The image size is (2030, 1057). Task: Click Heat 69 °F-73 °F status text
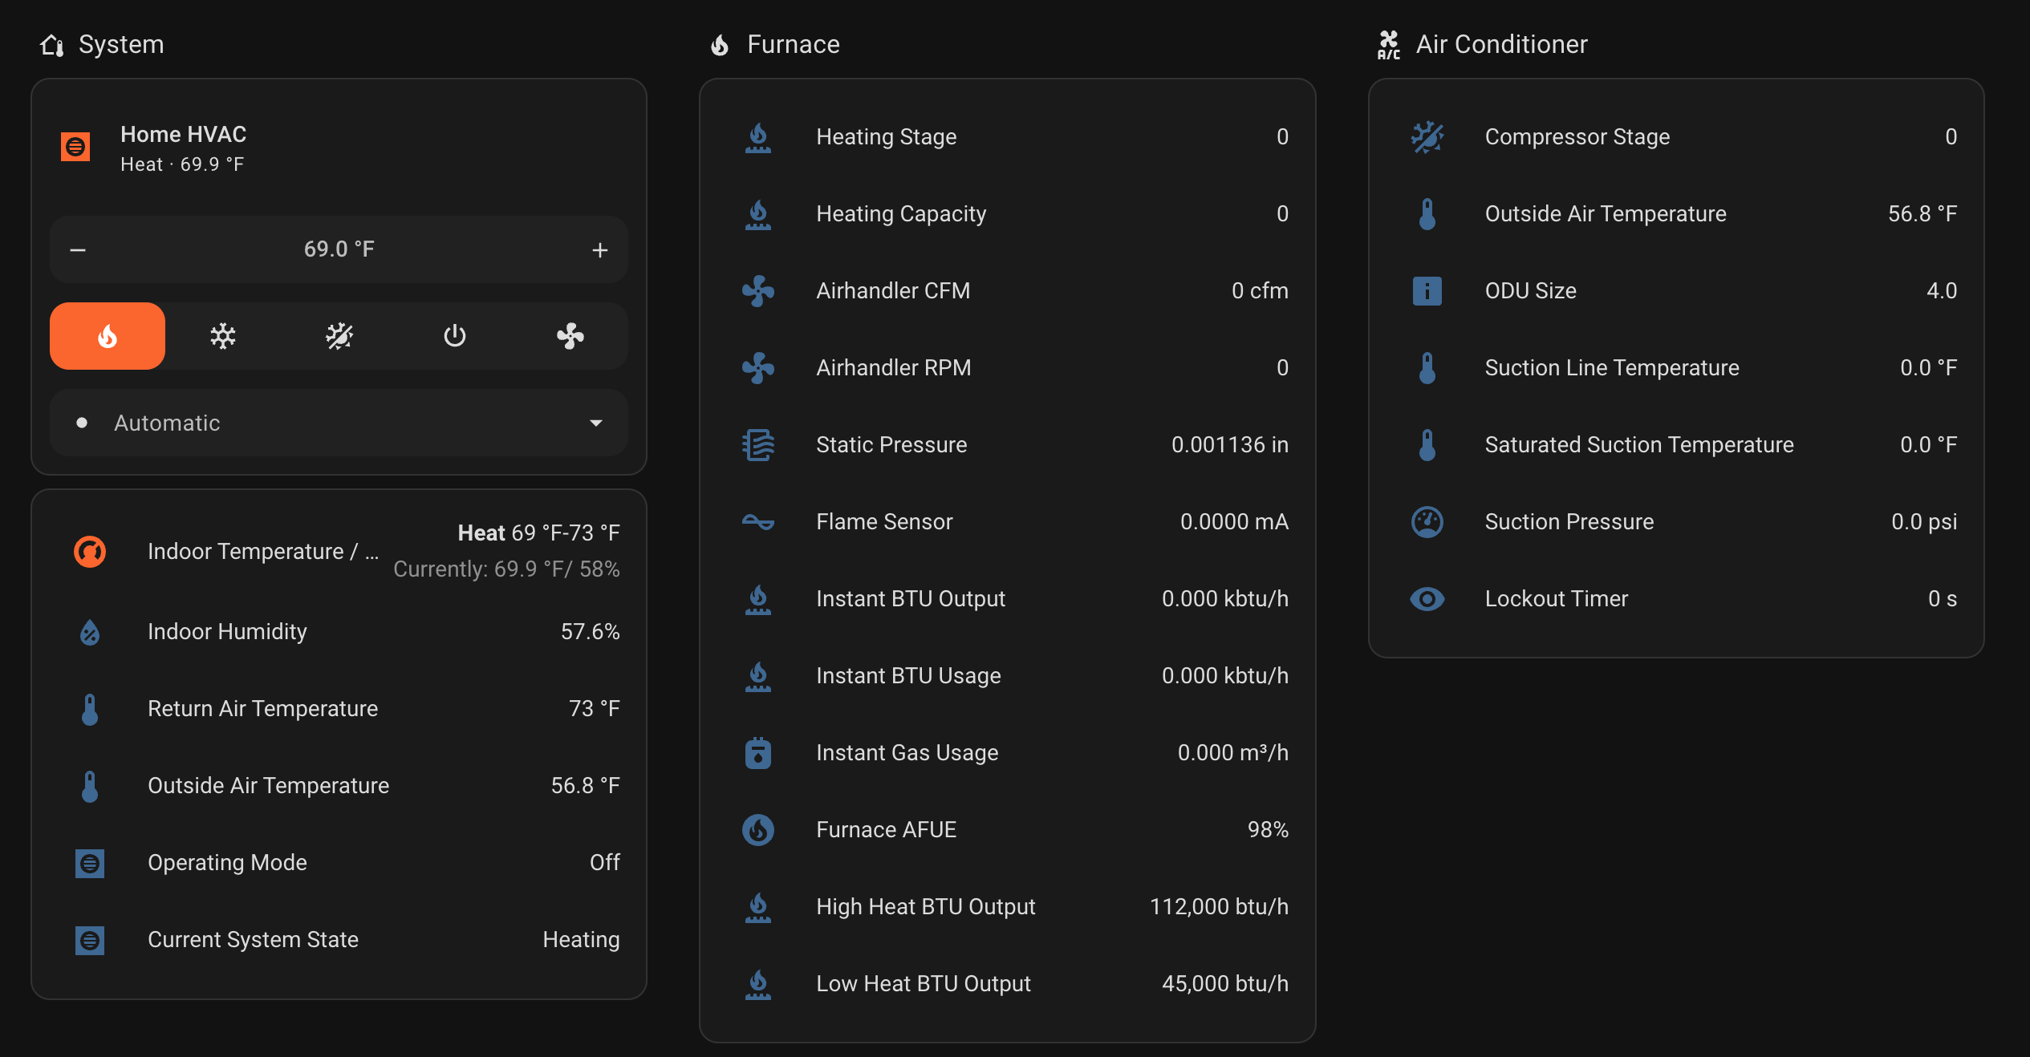pyautogui.click(x=539, y=533)
